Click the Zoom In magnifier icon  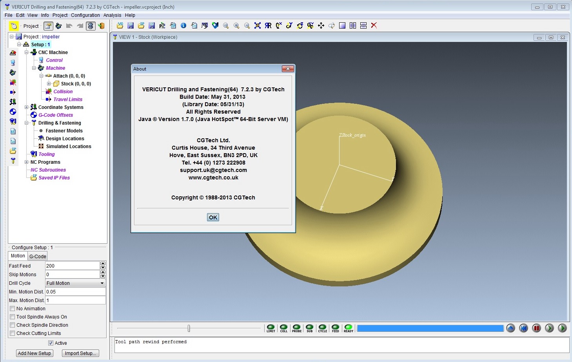236,25
